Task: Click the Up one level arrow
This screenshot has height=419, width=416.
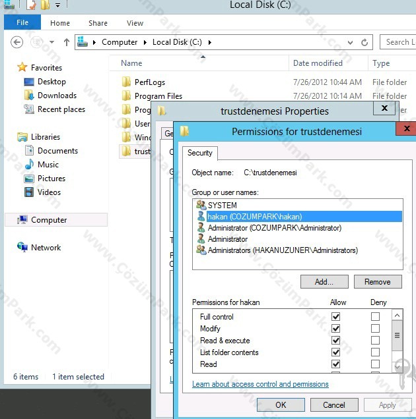Action: (67, 42)
